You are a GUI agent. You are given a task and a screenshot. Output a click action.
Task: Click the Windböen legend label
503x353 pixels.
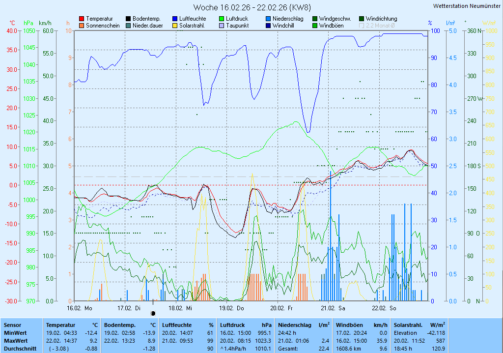point(332,26)
